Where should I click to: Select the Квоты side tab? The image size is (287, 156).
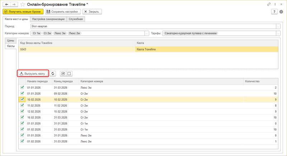(11, 46)
